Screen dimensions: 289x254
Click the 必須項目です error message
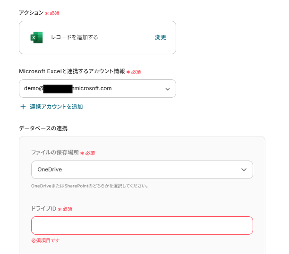point(45,240)
